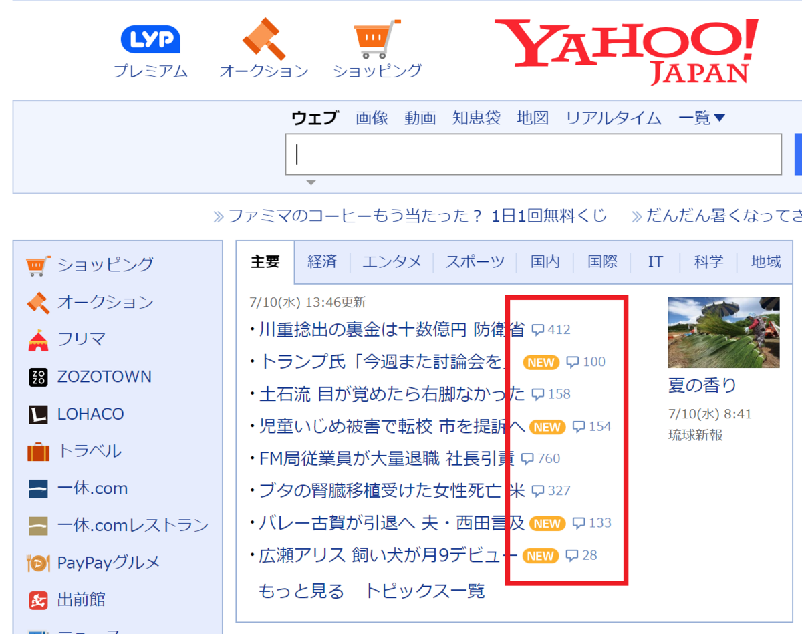Click the ZOZOTOWN icon in sidebar
The height and width of the screenshot is (634, 802).
38,377
